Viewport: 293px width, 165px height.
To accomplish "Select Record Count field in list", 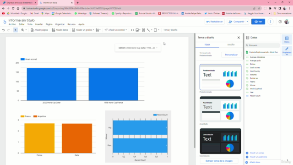I will (255, 96).
